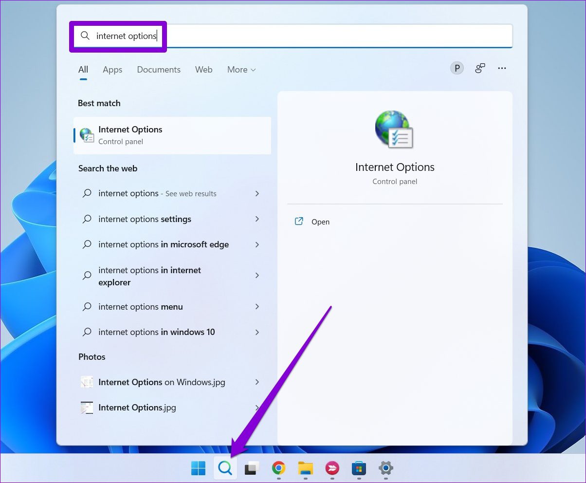Screen dimensions: 586x483
Task: Click Open in the preview pane
Action: point(320,222)
